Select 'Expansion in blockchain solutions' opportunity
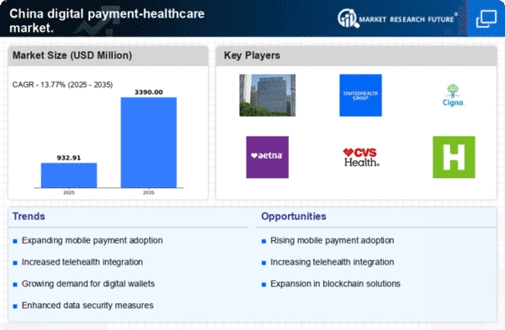505x330 pixels. [x=335, y=284]
